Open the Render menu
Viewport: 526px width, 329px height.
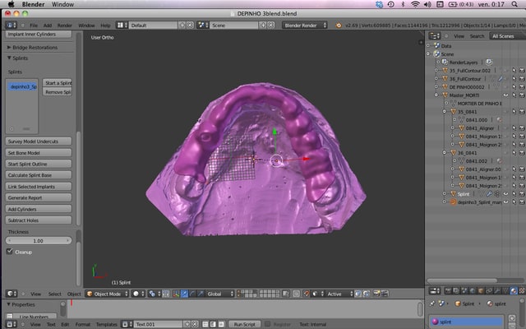65,25
